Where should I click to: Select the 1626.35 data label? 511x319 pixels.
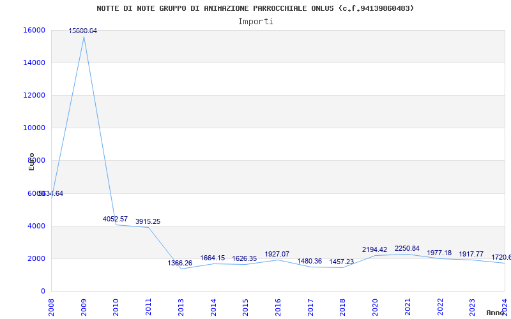coord(245,259)
